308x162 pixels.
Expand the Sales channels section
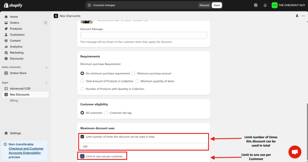tap(46, 67)
